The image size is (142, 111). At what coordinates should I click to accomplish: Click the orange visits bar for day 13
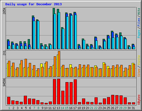(x=59, y=64)
